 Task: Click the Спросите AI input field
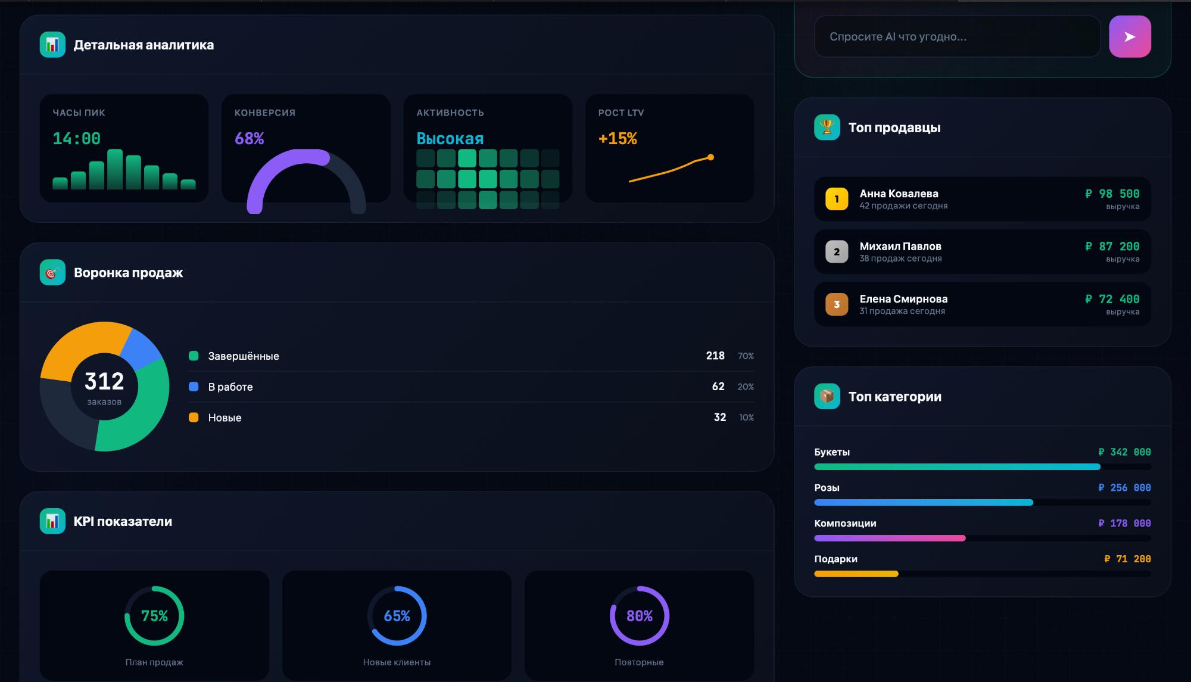[x=957, y=36]
